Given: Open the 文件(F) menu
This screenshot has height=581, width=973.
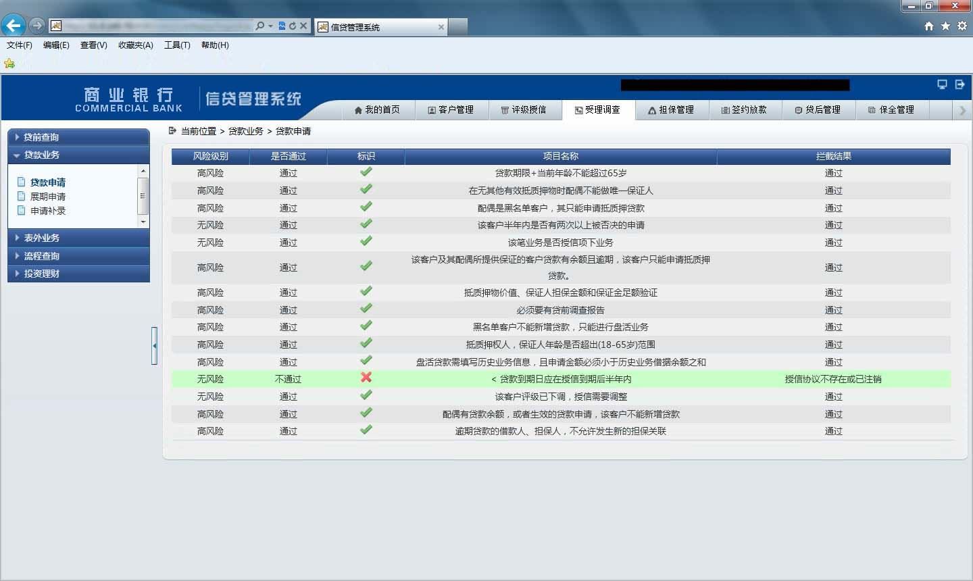Looking at the screenshot, I should tap(20, 45).
